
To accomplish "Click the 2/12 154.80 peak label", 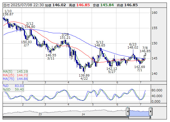I will pyautogui.click(x=30, y=25).
